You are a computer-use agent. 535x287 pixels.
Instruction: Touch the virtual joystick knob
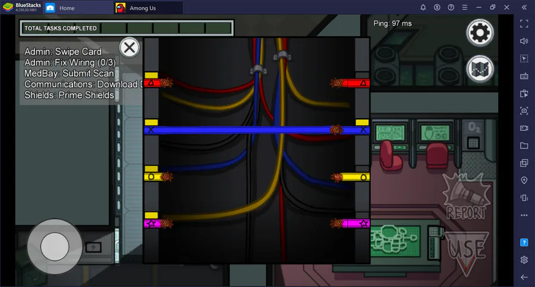coord(55,247)
